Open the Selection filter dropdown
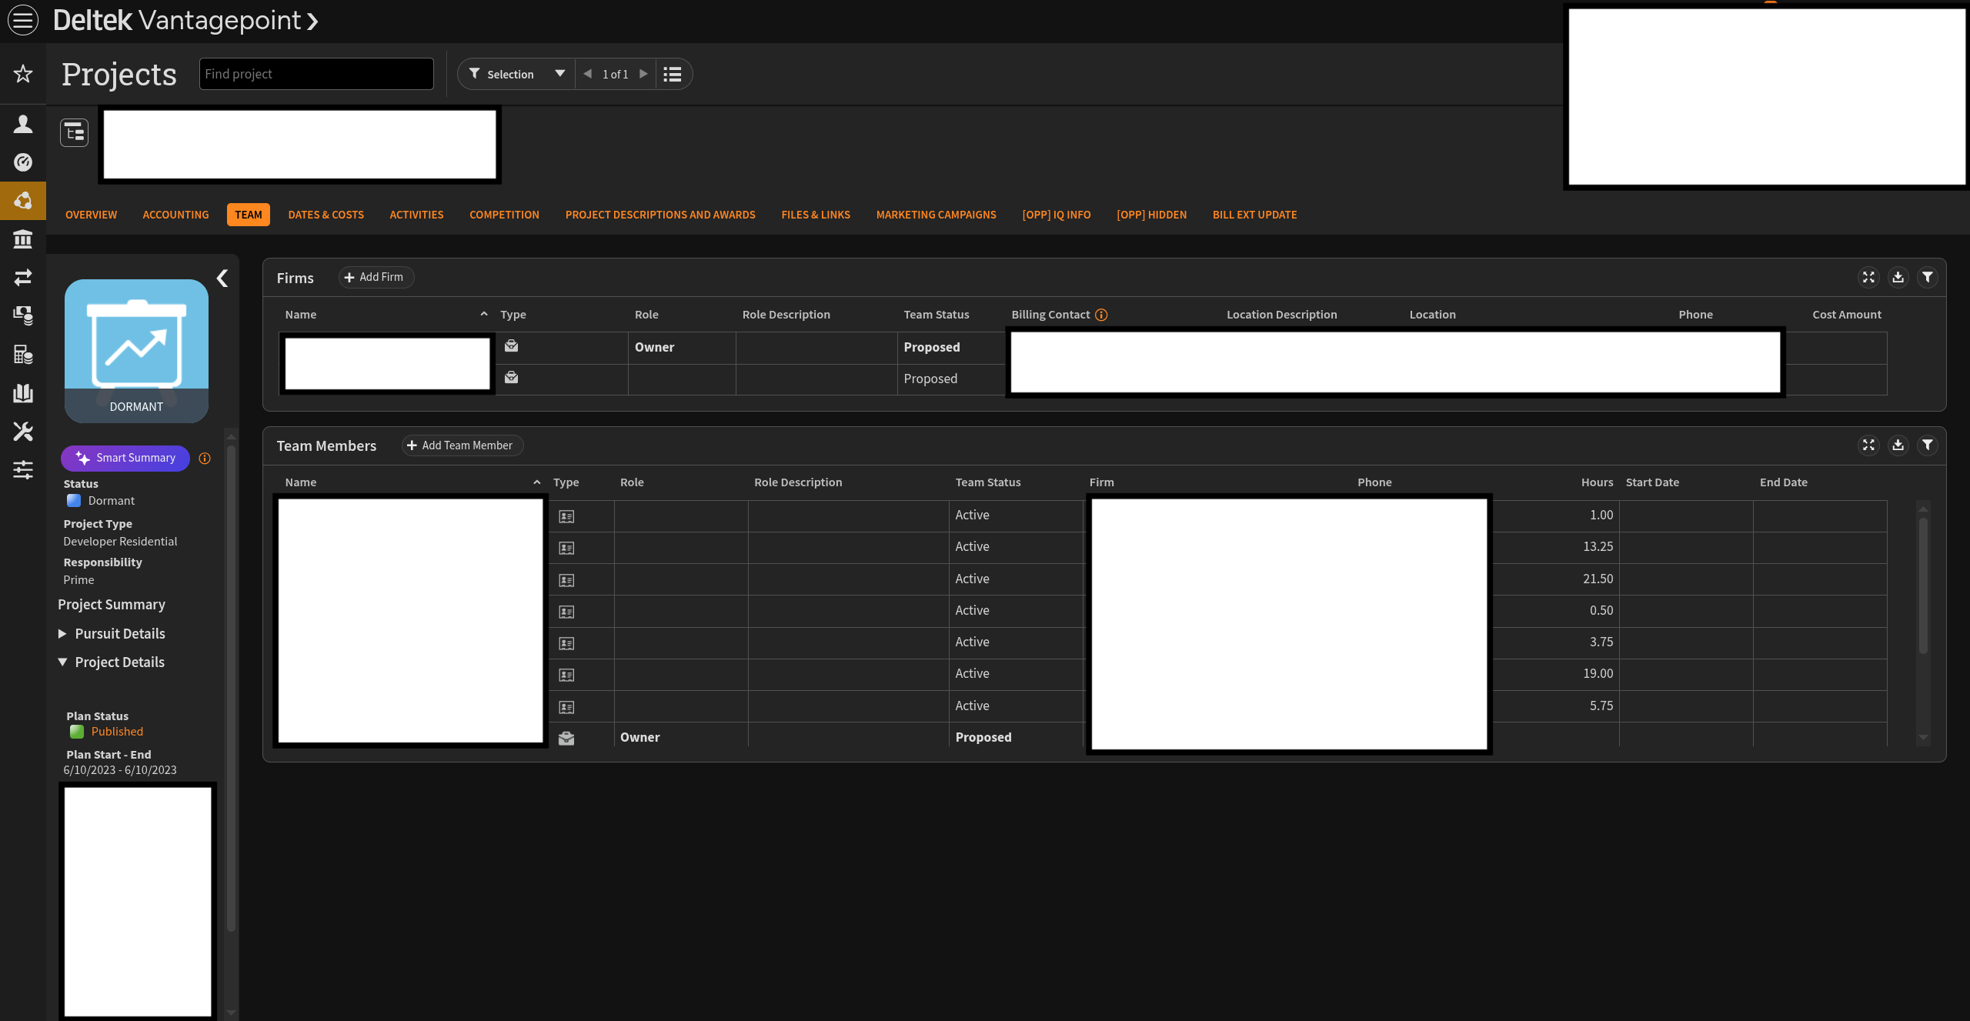The image size is (1970, 1021). tap(559, 74)
